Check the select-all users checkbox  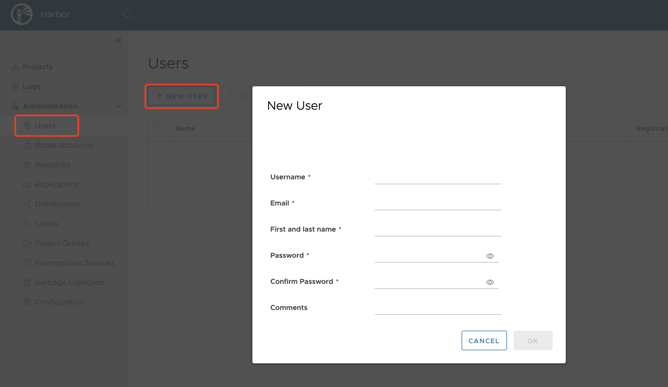[159, 128]
